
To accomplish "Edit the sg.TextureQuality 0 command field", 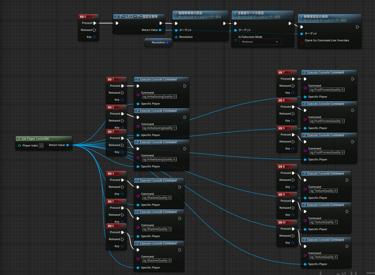I will coord(323,191).
